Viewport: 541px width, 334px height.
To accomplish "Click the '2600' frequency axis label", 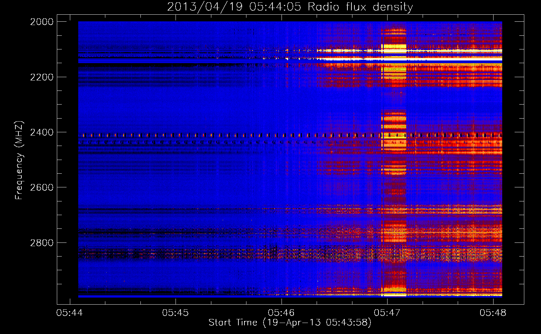I will point(42,187).
